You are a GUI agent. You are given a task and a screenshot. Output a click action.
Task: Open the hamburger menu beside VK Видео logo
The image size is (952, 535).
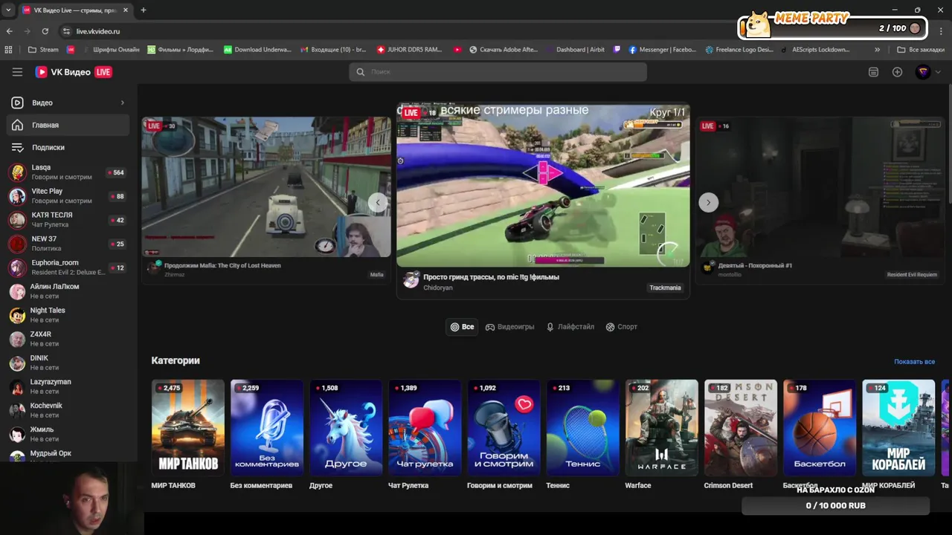[x=17, y=72]
